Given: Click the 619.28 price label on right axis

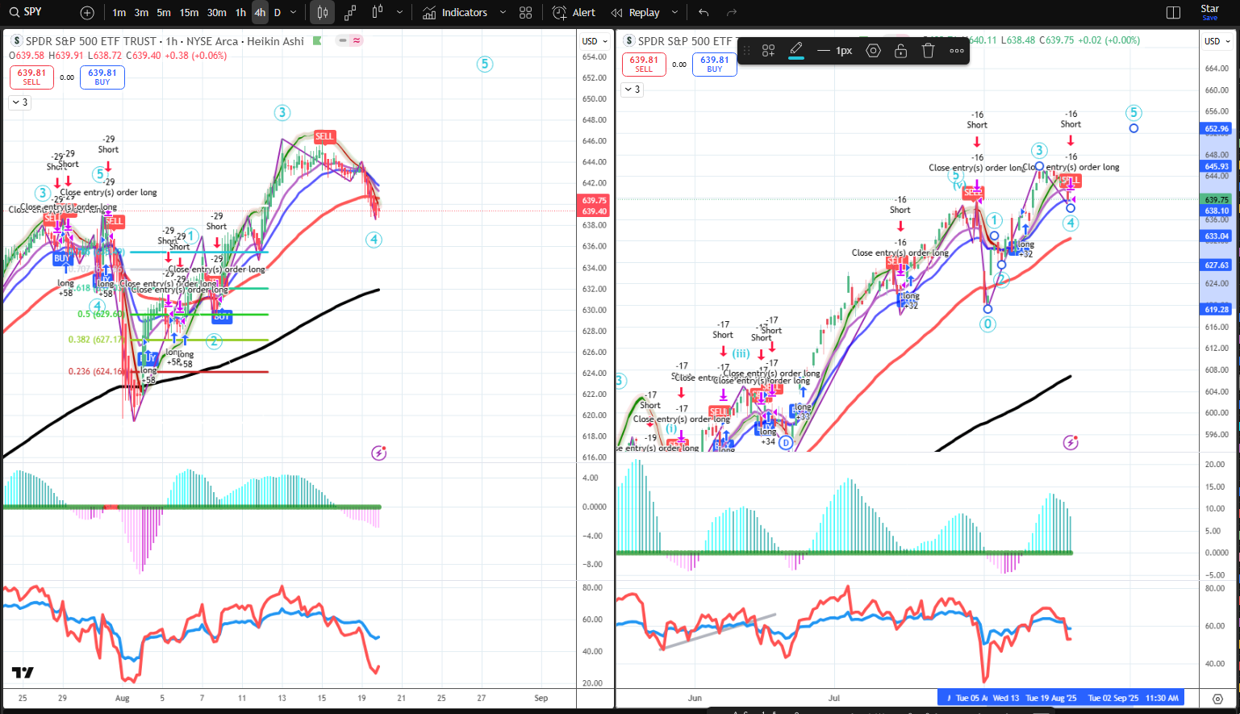Looking at the screenshot, I should (1217, 310).
